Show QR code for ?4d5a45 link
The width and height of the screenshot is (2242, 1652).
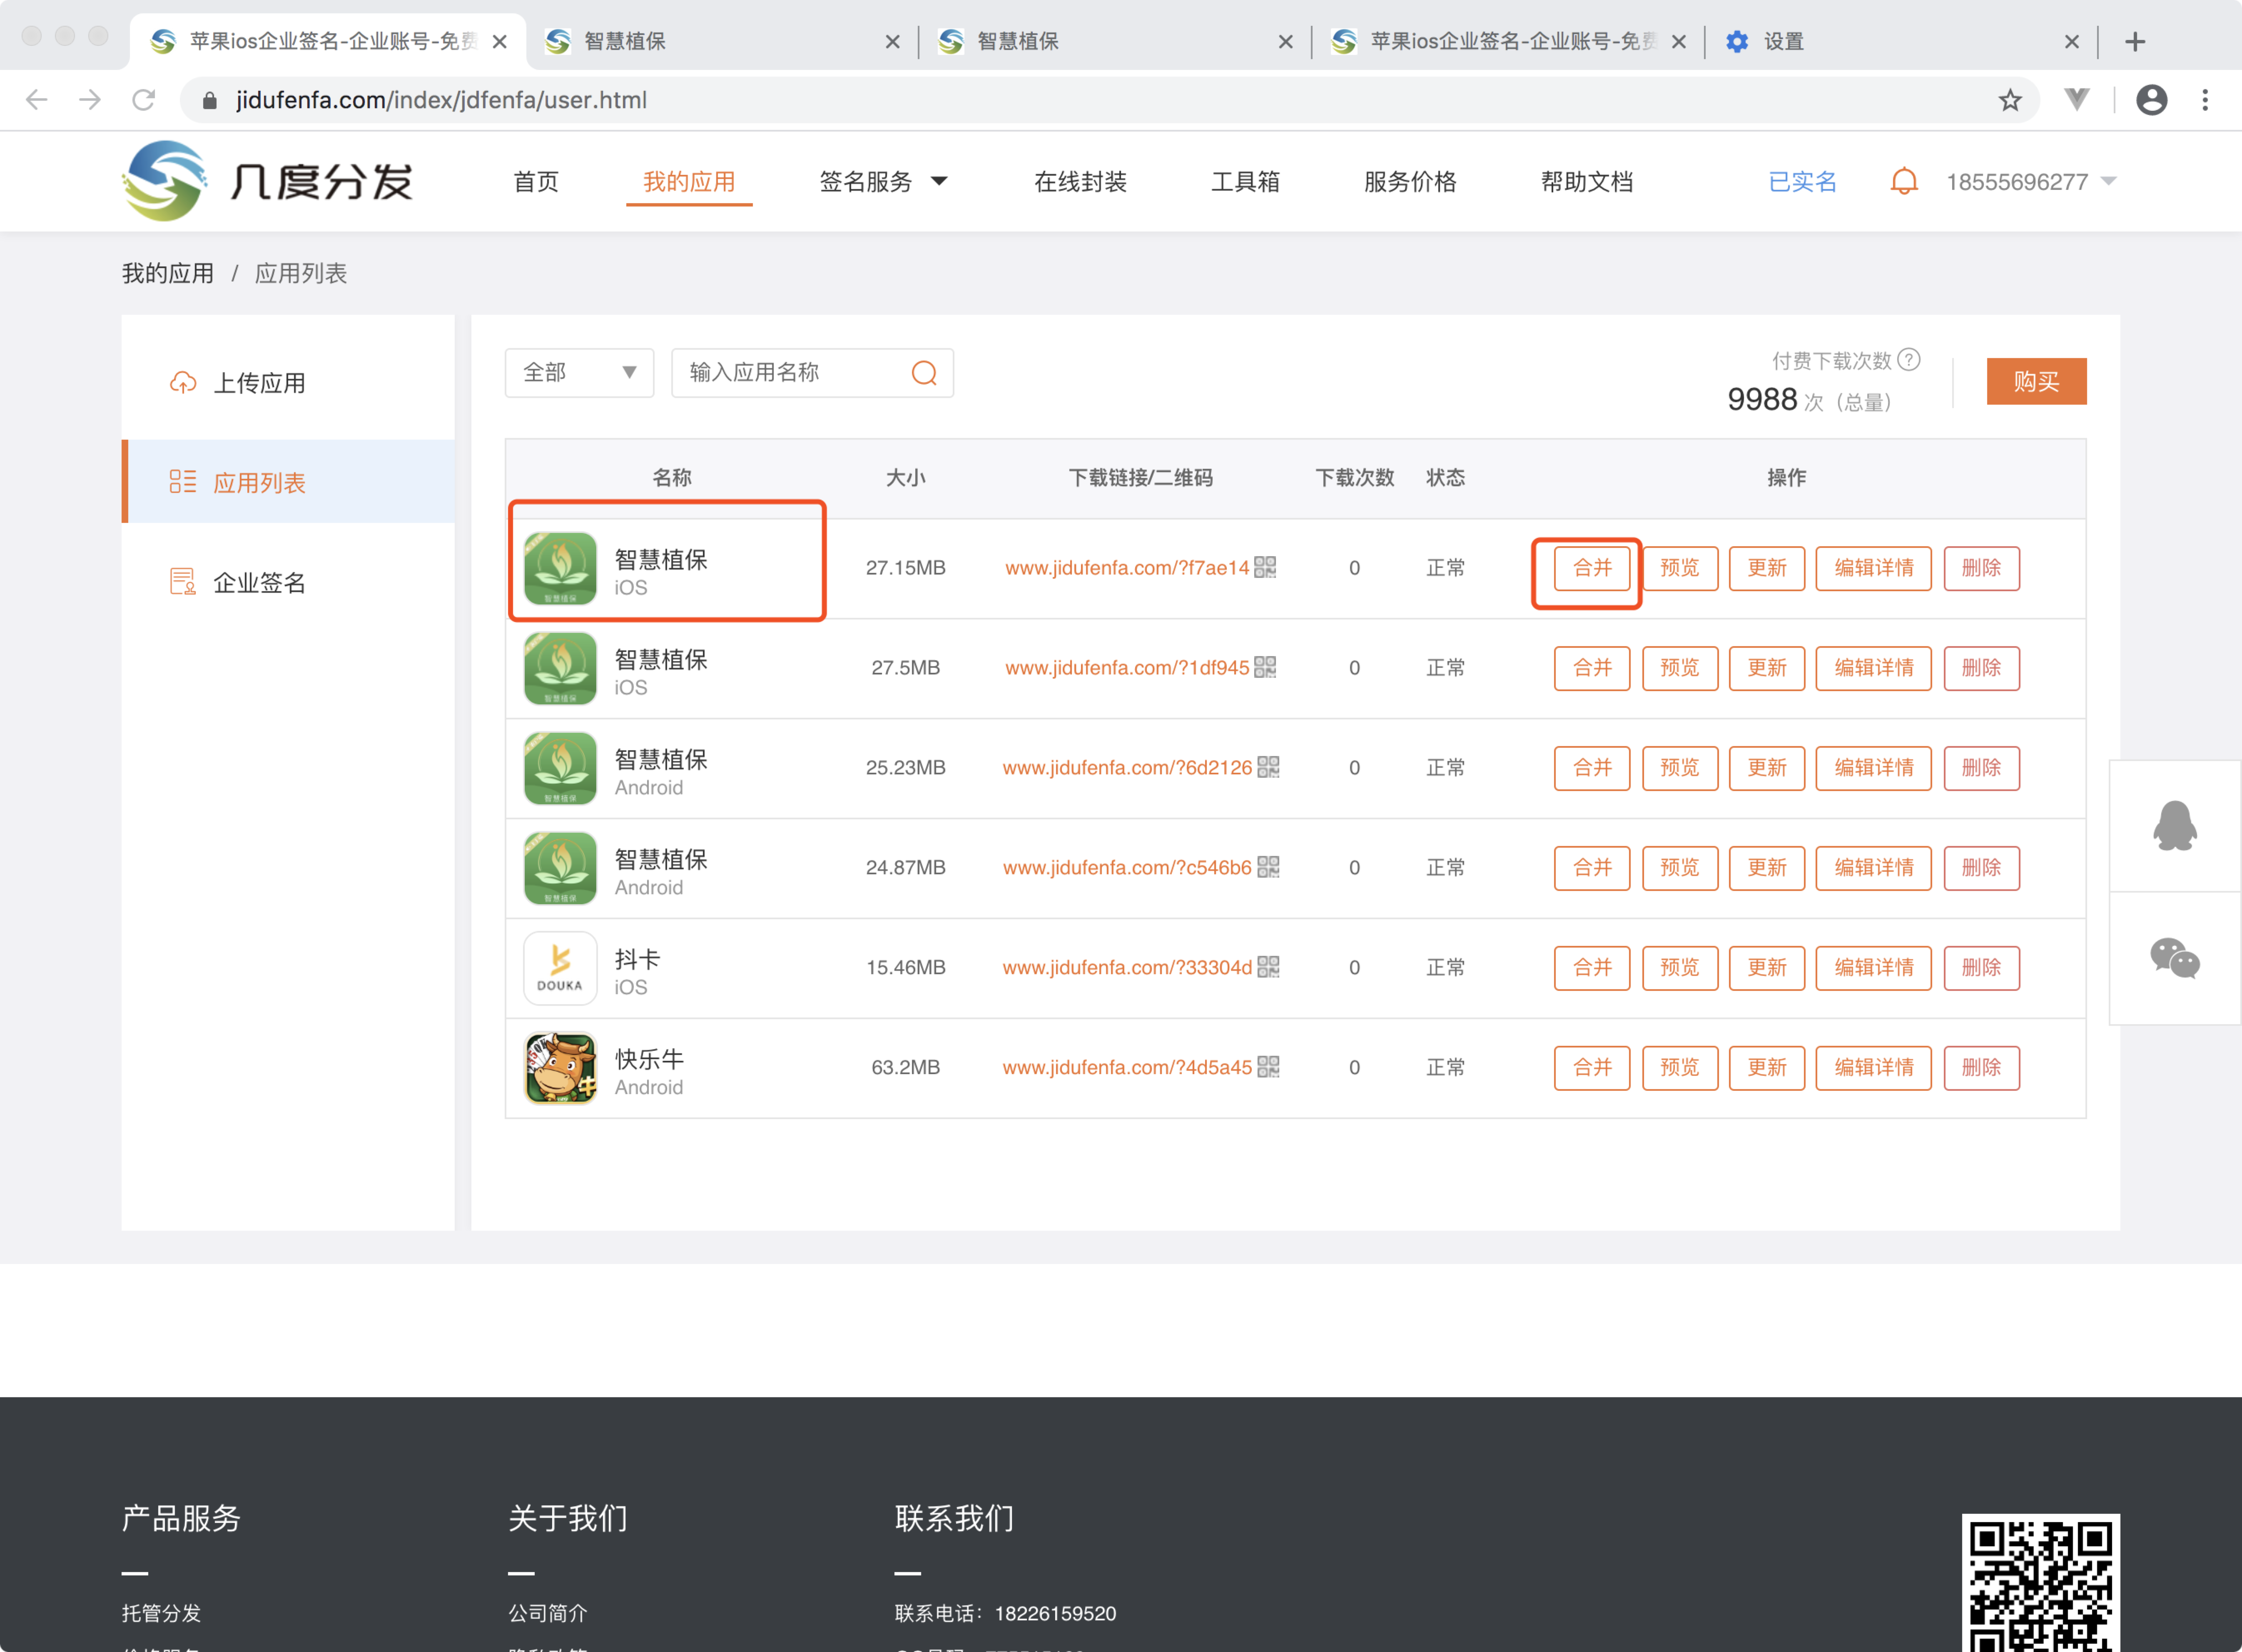(x=1268, y=1067)
